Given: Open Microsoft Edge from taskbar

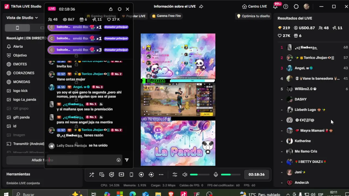Looking at the screenshot, I should pyautogui.click(x=133, y=194).
